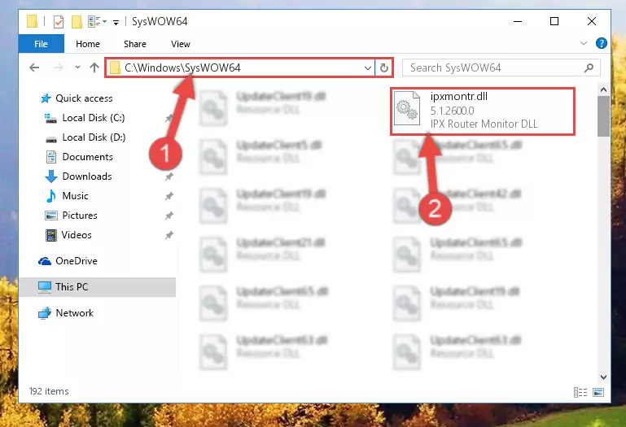Switch to the View ribbon tab
Screen dimensions: 626x427
[181, 44]
